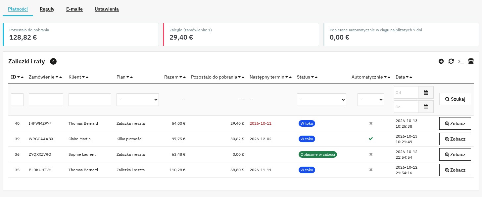The image size is (482, 197).
Task: Sort Plan column descending
Action: [x=128, y=77]
